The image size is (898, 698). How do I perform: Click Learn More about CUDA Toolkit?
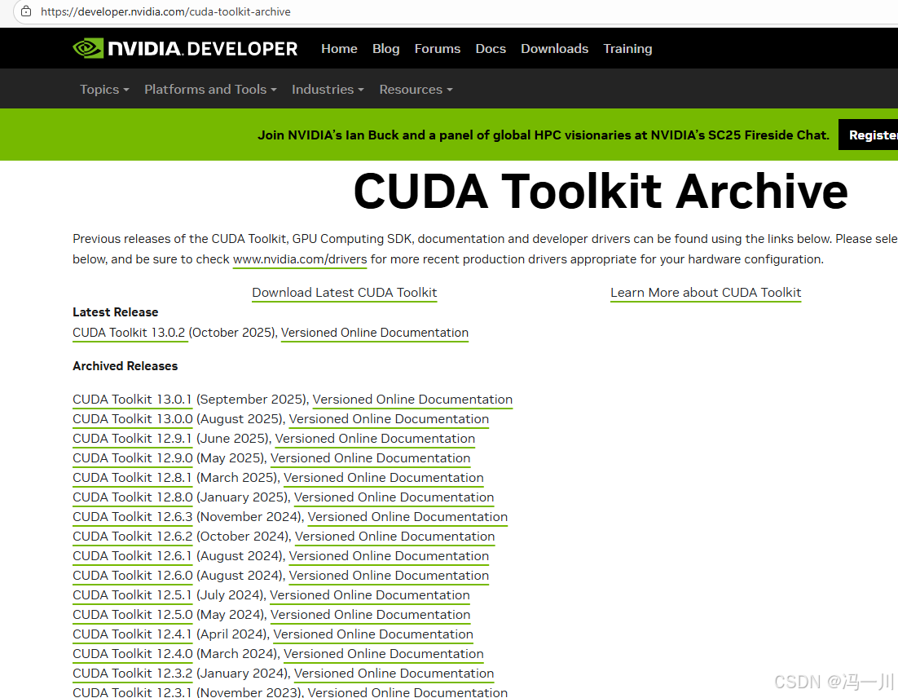706,292
